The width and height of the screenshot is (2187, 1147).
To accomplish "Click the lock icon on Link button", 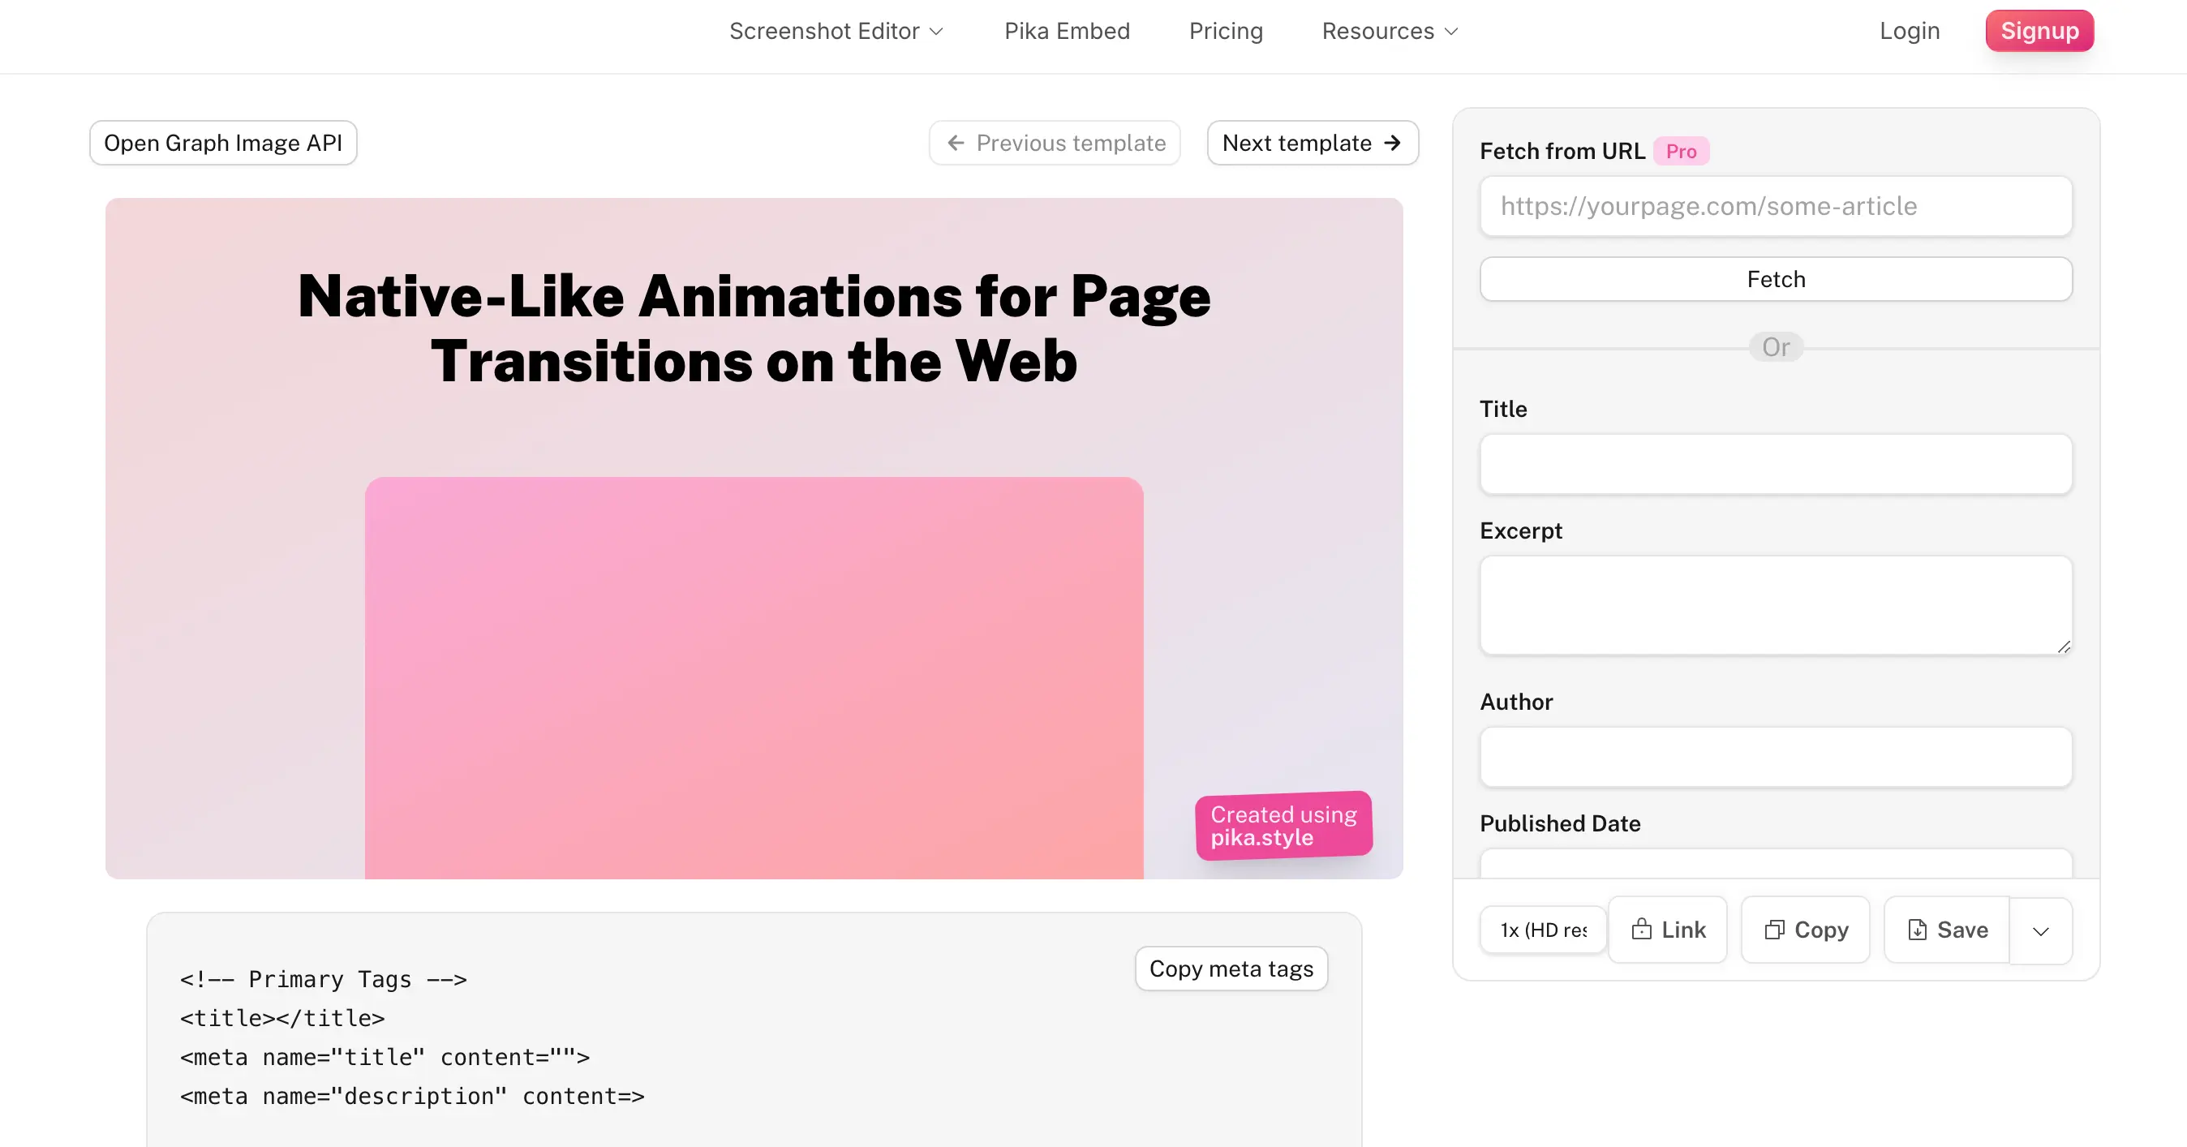I will 1641,930.
